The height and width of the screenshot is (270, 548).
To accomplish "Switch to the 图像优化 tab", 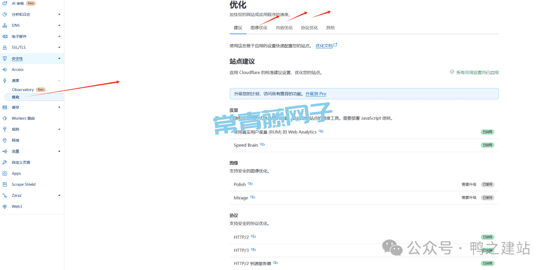I will point(259,27).
